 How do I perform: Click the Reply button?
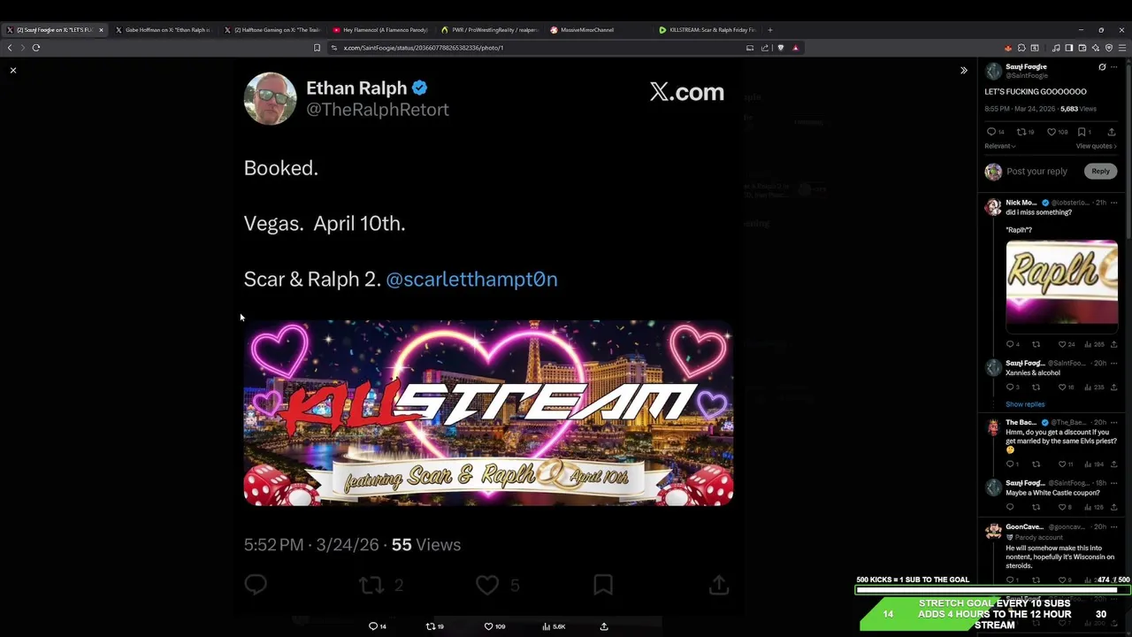coord(1100,171)
